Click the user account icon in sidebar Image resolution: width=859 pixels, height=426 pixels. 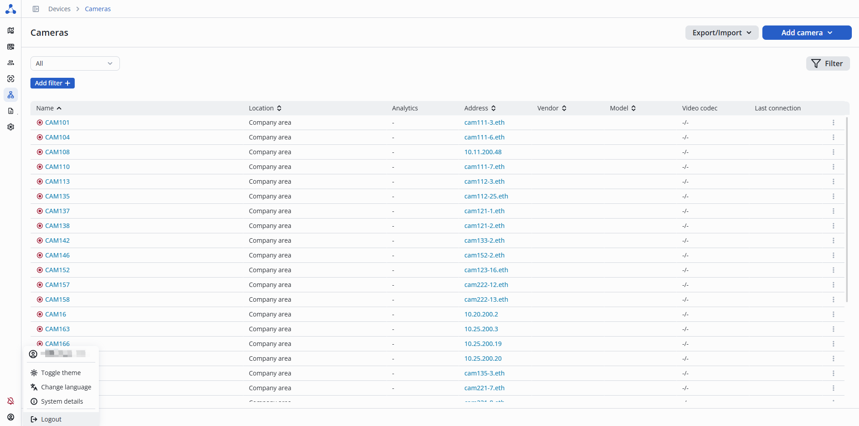click(x=11, y=417)
